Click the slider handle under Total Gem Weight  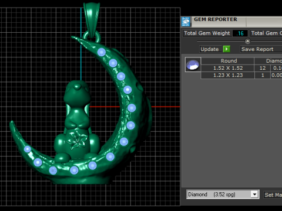click(247, 41)
